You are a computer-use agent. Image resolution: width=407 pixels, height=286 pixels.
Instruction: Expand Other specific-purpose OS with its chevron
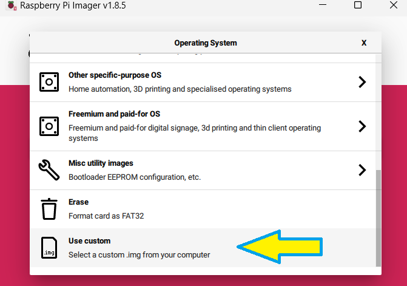[x=362, y=82]
